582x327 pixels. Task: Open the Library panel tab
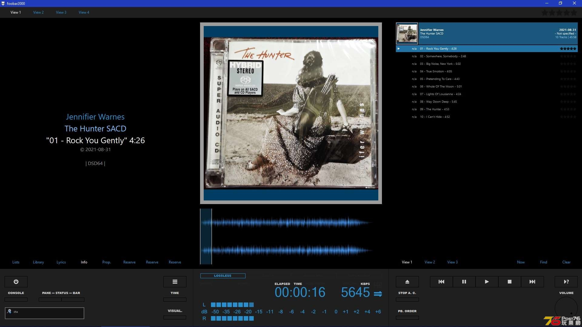tap(38, 262)
